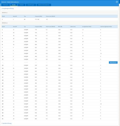Click the MSE (dB) column header
This screenshot has width=120, height=126.
(60, 27)
